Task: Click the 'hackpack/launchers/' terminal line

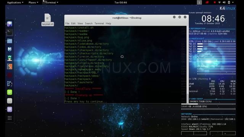Action: click(79, 82)
